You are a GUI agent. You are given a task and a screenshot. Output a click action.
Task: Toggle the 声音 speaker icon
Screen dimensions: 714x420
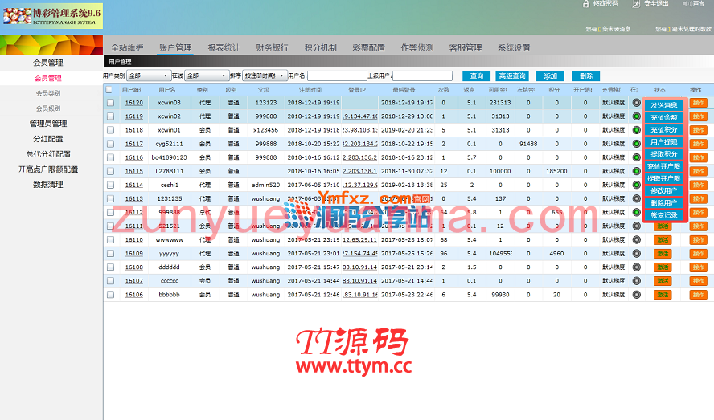point(687,4)
